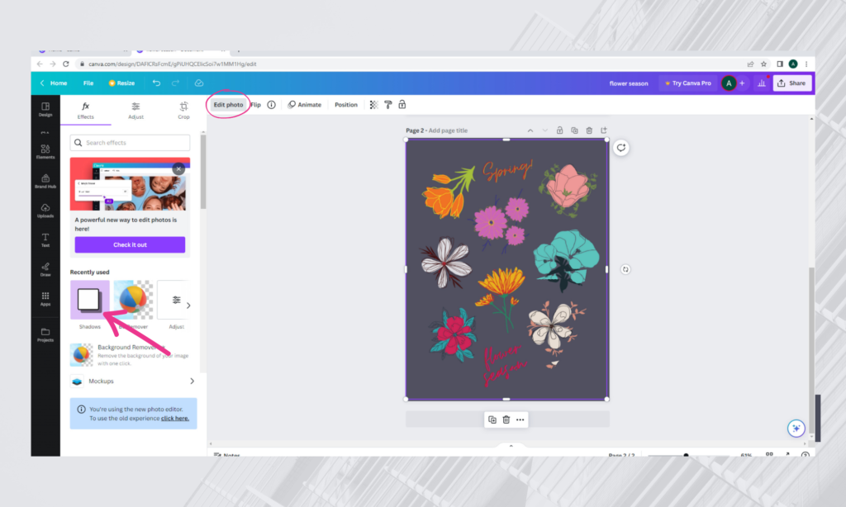Image resolution: width=846 pixels, height=507 pixels.
Task: Switch to the Effects tab
Action: point(85,110)
